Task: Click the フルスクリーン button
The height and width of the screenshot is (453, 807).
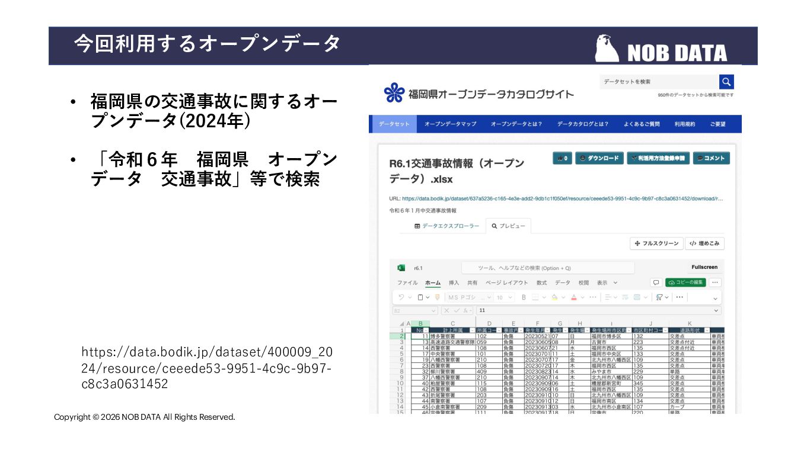Action: click(656, 243)
